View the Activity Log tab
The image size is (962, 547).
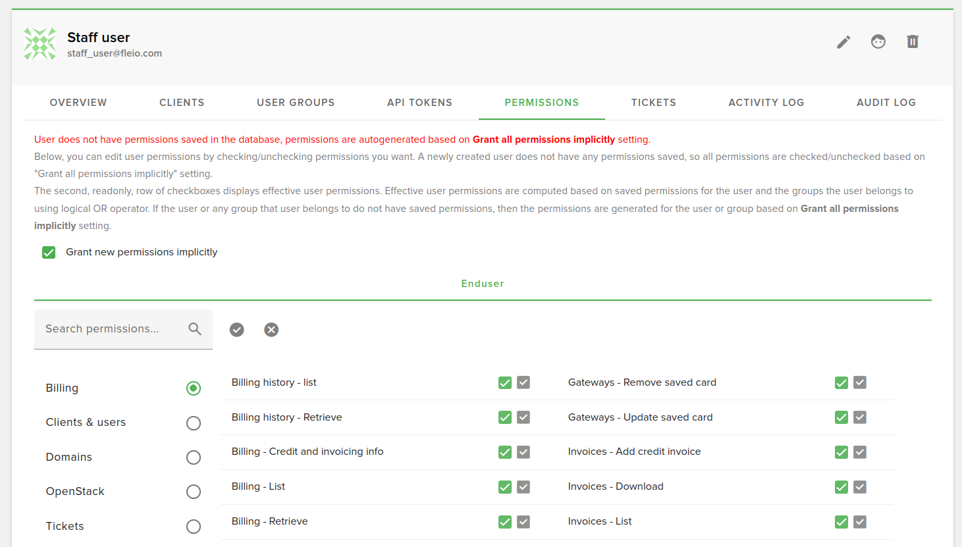tap(766, 103)
